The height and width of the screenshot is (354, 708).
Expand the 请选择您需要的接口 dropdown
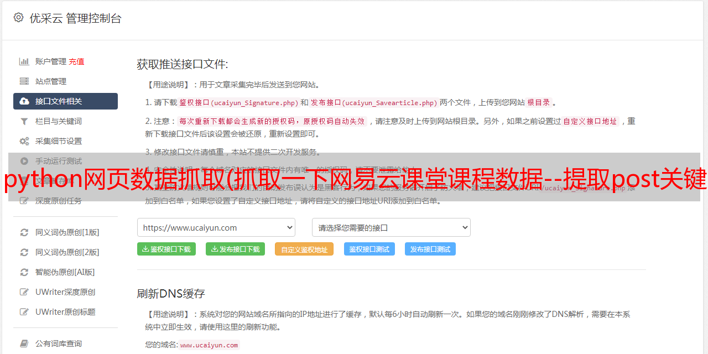tap(391, 227)
